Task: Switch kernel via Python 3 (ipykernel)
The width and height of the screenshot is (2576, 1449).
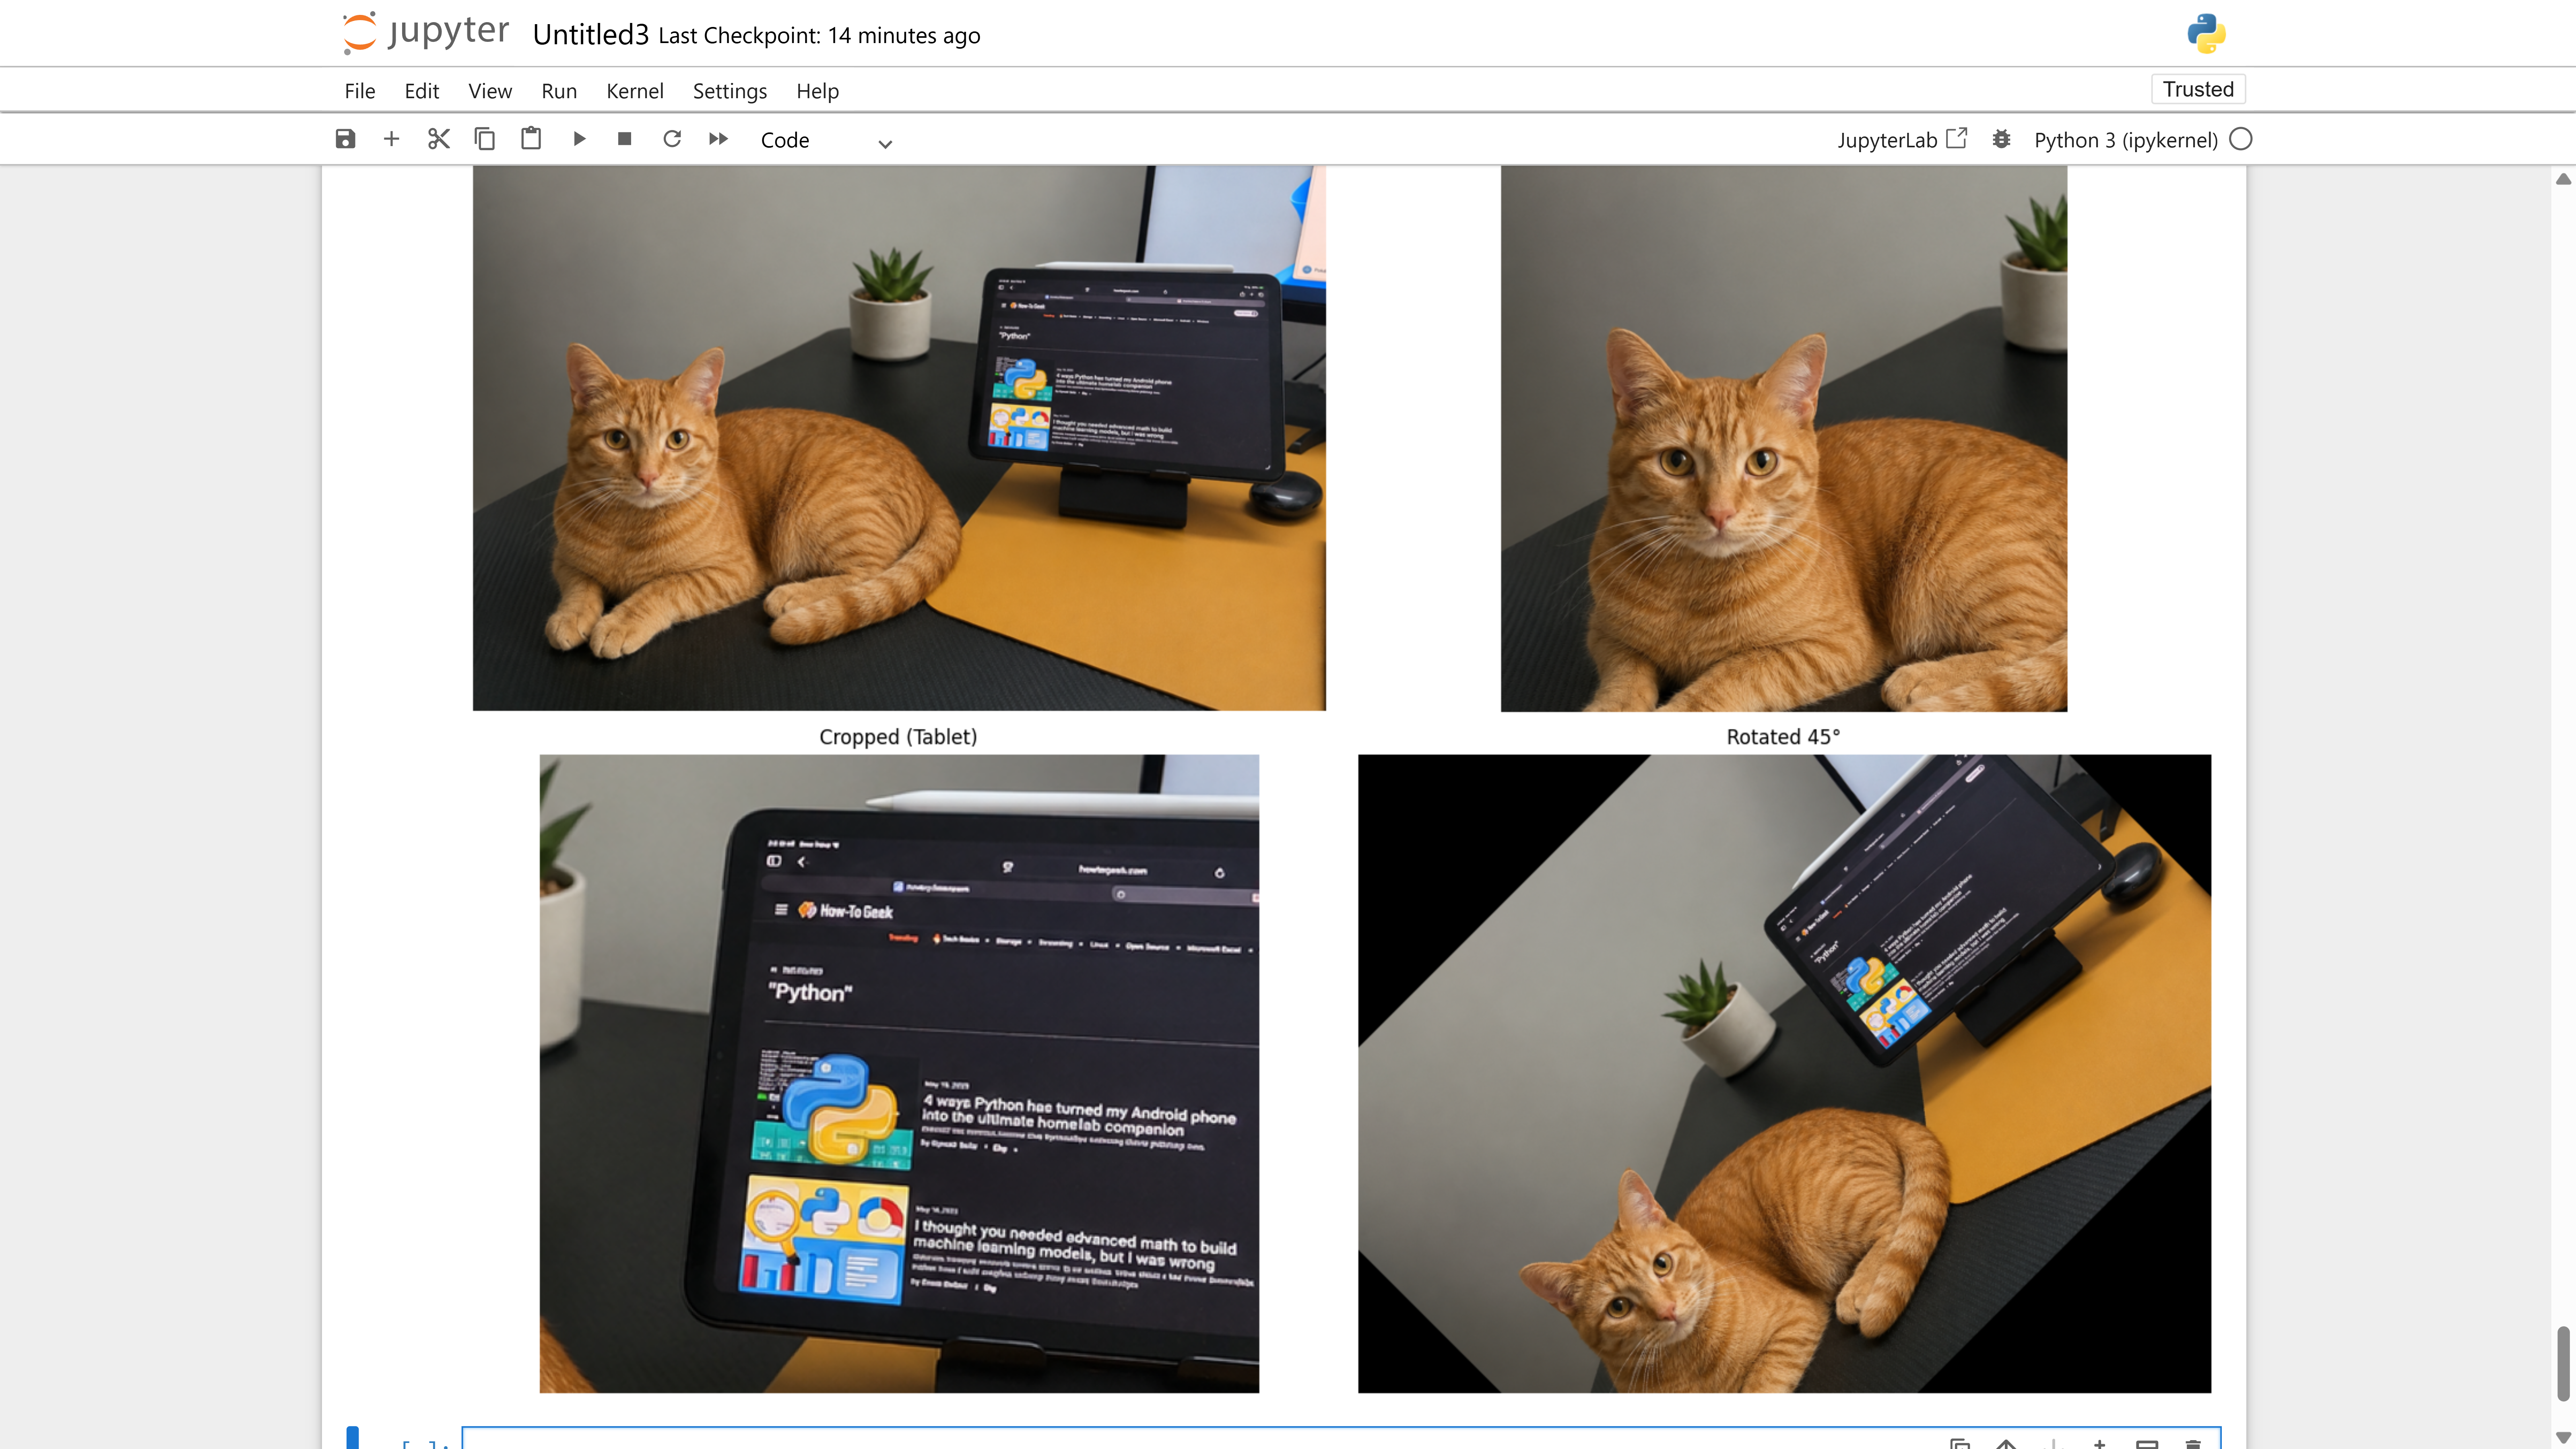Action: 2126,140
